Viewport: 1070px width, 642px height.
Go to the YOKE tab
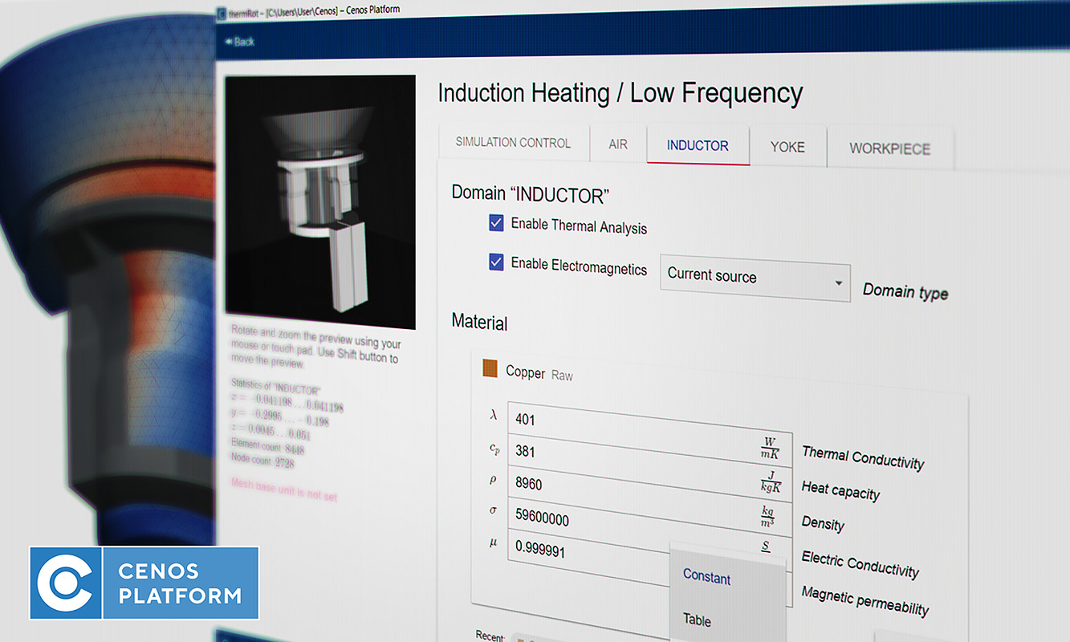tap(787, 147)
